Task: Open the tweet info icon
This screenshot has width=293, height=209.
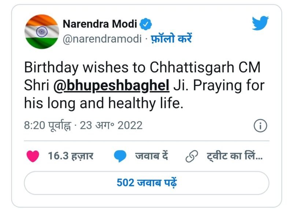Action: [260, 126]
